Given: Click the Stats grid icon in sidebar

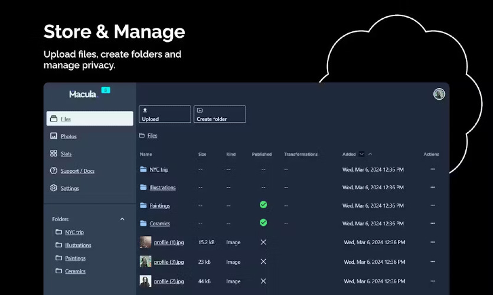Looking at the screenshot, I should (54, 153).
